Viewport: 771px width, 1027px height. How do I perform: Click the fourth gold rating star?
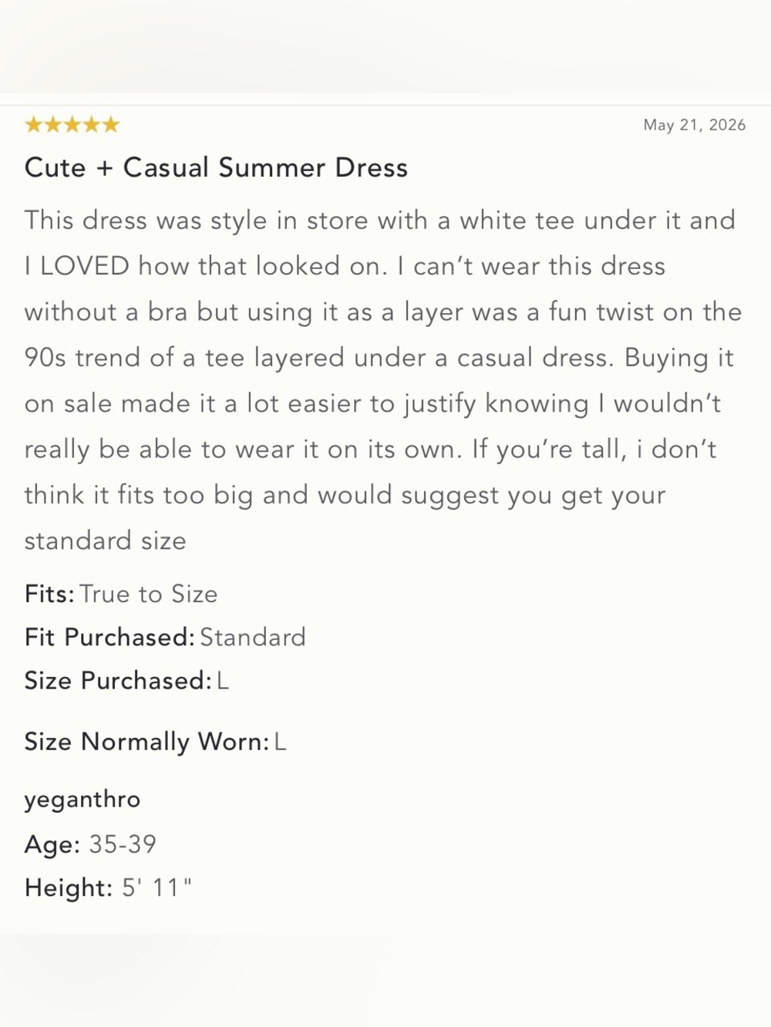(x=92, y=125)
